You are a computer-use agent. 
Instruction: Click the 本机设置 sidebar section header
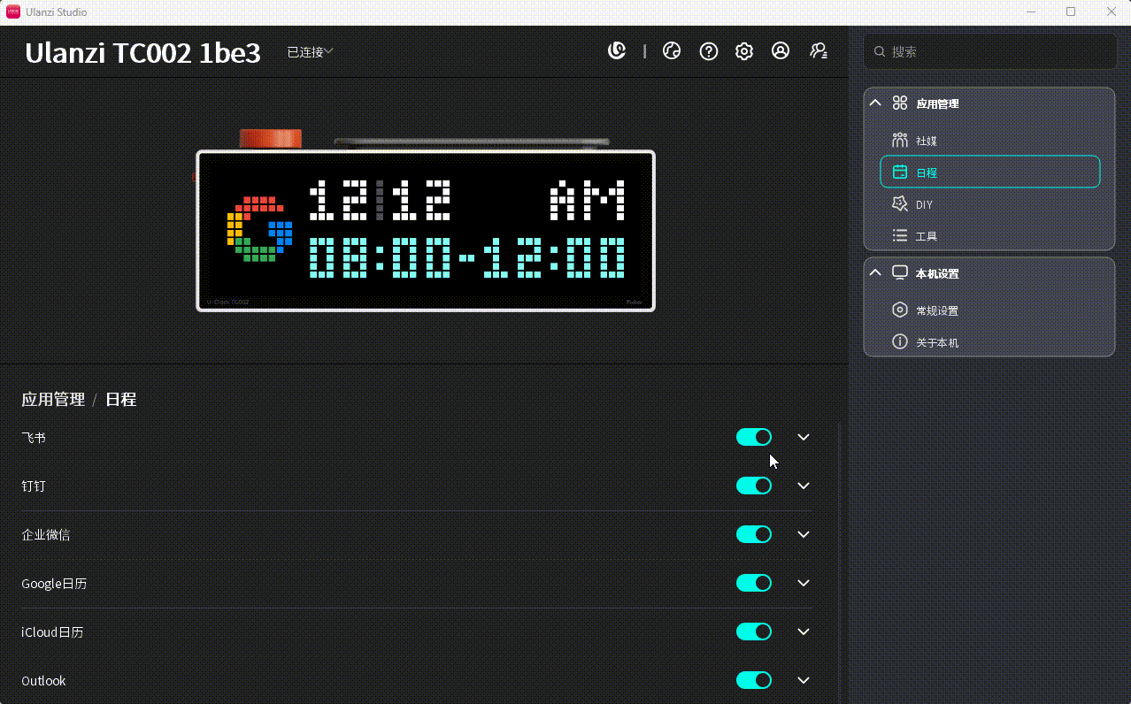click(x=989, y=273)
